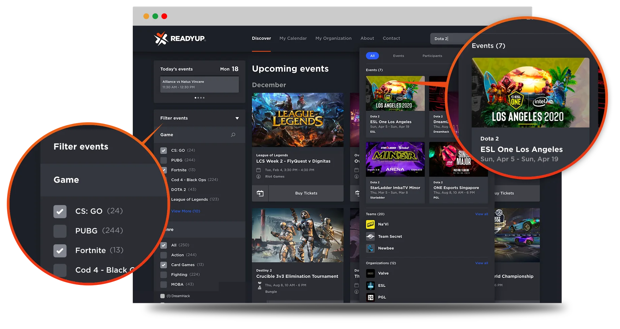This screenshot has height=329, width=620.
Task: Open ONE Esports Singapore thumbnail
Action: 458,159
